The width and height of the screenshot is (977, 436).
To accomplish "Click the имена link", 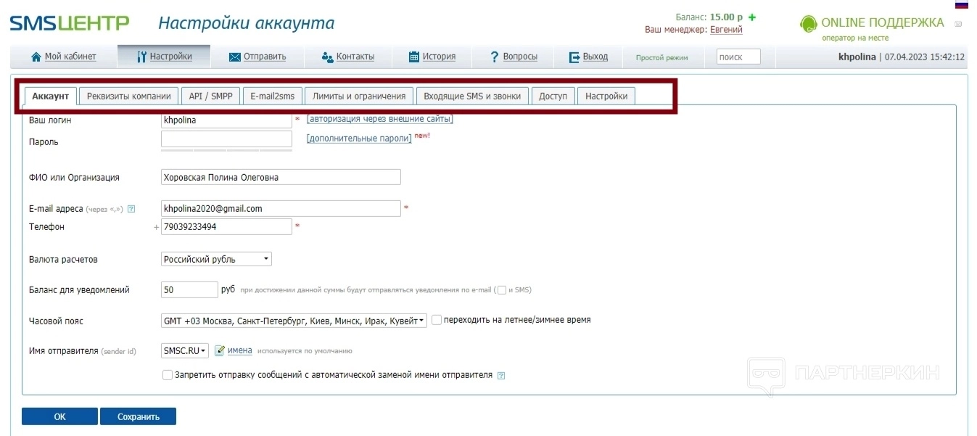I will coord(240,350).
